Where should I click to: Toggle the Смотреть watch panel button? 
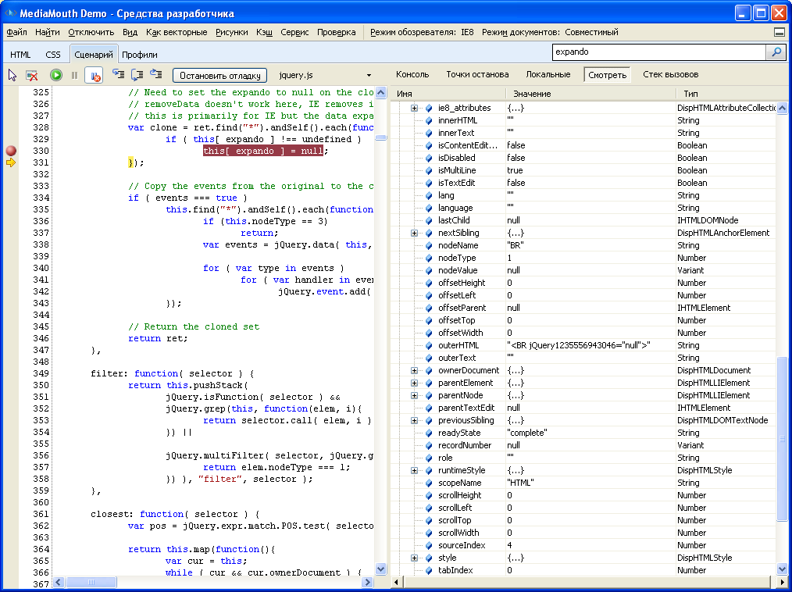tap(607, 75)
